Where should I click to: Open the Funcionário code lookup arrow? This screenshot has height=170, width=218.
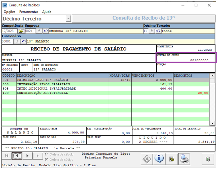(x=17, y=41)
